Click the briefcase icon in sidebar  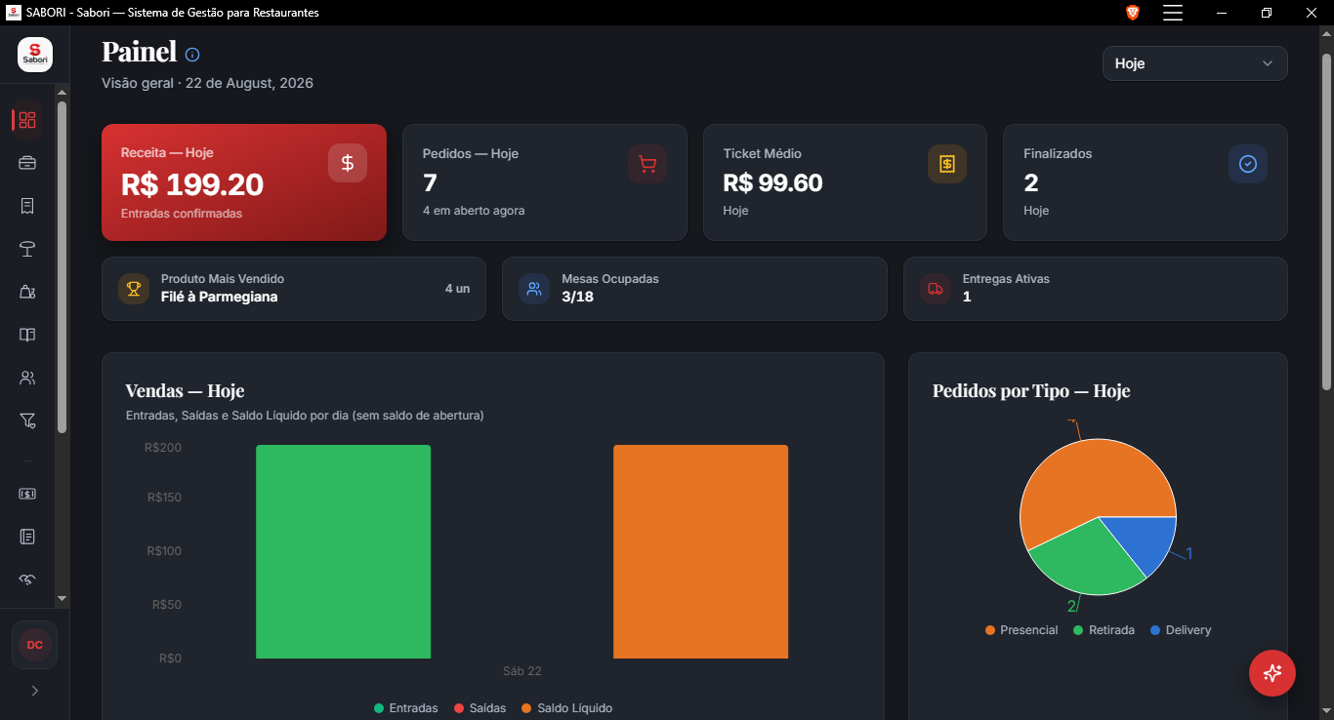click(x=27, y=163)
